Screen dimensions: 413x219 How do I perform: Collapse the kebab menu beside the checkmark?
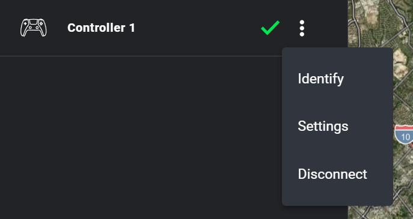(x=302, y=28)
